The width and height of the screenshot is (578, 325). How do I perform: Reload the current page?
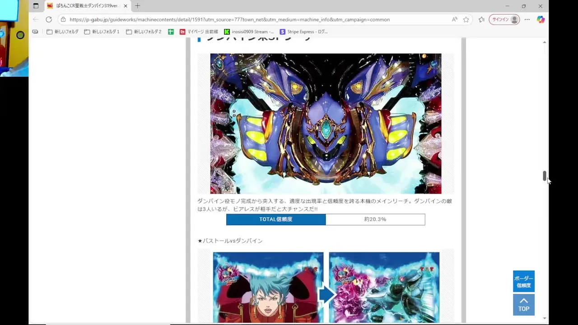[x=49, y=19]
